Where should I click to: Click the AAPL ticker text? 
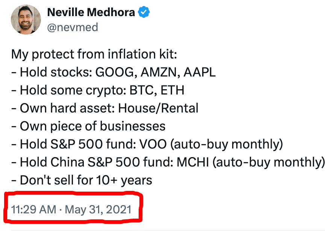(x=200, y=72)
